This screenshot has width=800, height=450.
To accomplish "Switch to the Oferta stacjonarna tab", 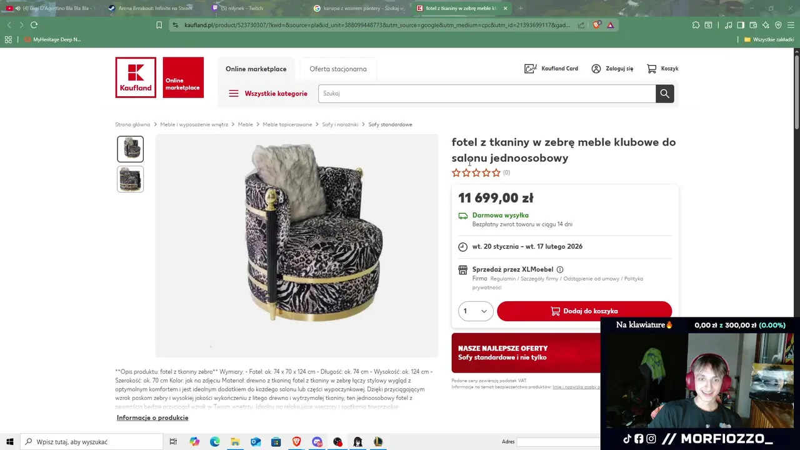I will pos(338,69).
